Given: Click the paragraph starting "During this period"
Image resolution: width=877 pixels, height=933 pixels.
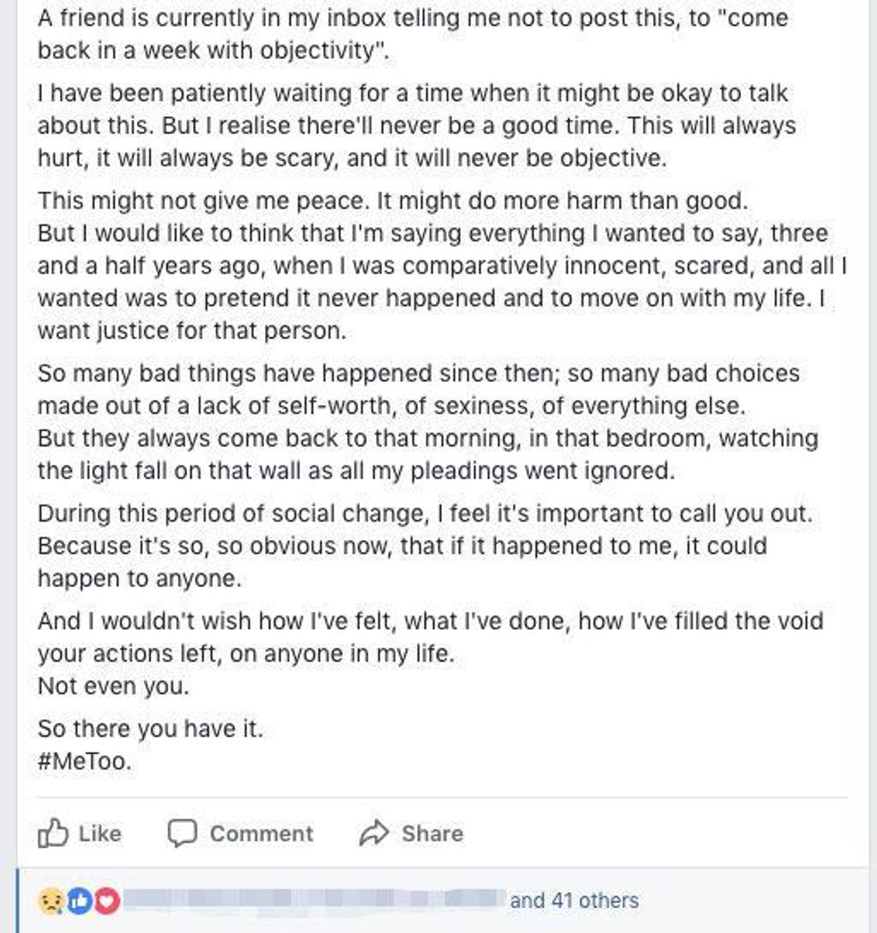Looking at the screenshot, I should point(425,546).
